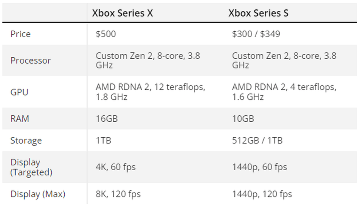Viewport: 361px width, 213px height.
Task: Select the Storage row label
Action: (x=26, y=140)
